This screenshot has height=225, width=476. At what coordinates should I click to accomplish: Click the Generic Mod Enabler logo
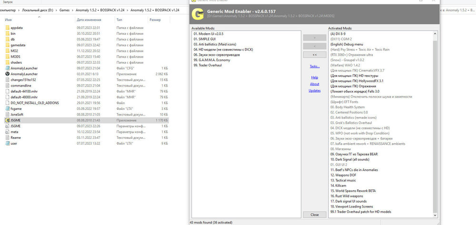(198, 13)
